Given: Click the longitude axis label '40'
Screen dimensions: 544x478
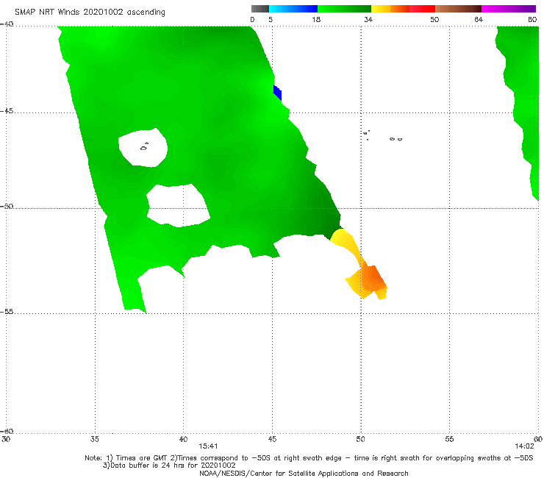Looking at the screenshot, I should 183,439.
